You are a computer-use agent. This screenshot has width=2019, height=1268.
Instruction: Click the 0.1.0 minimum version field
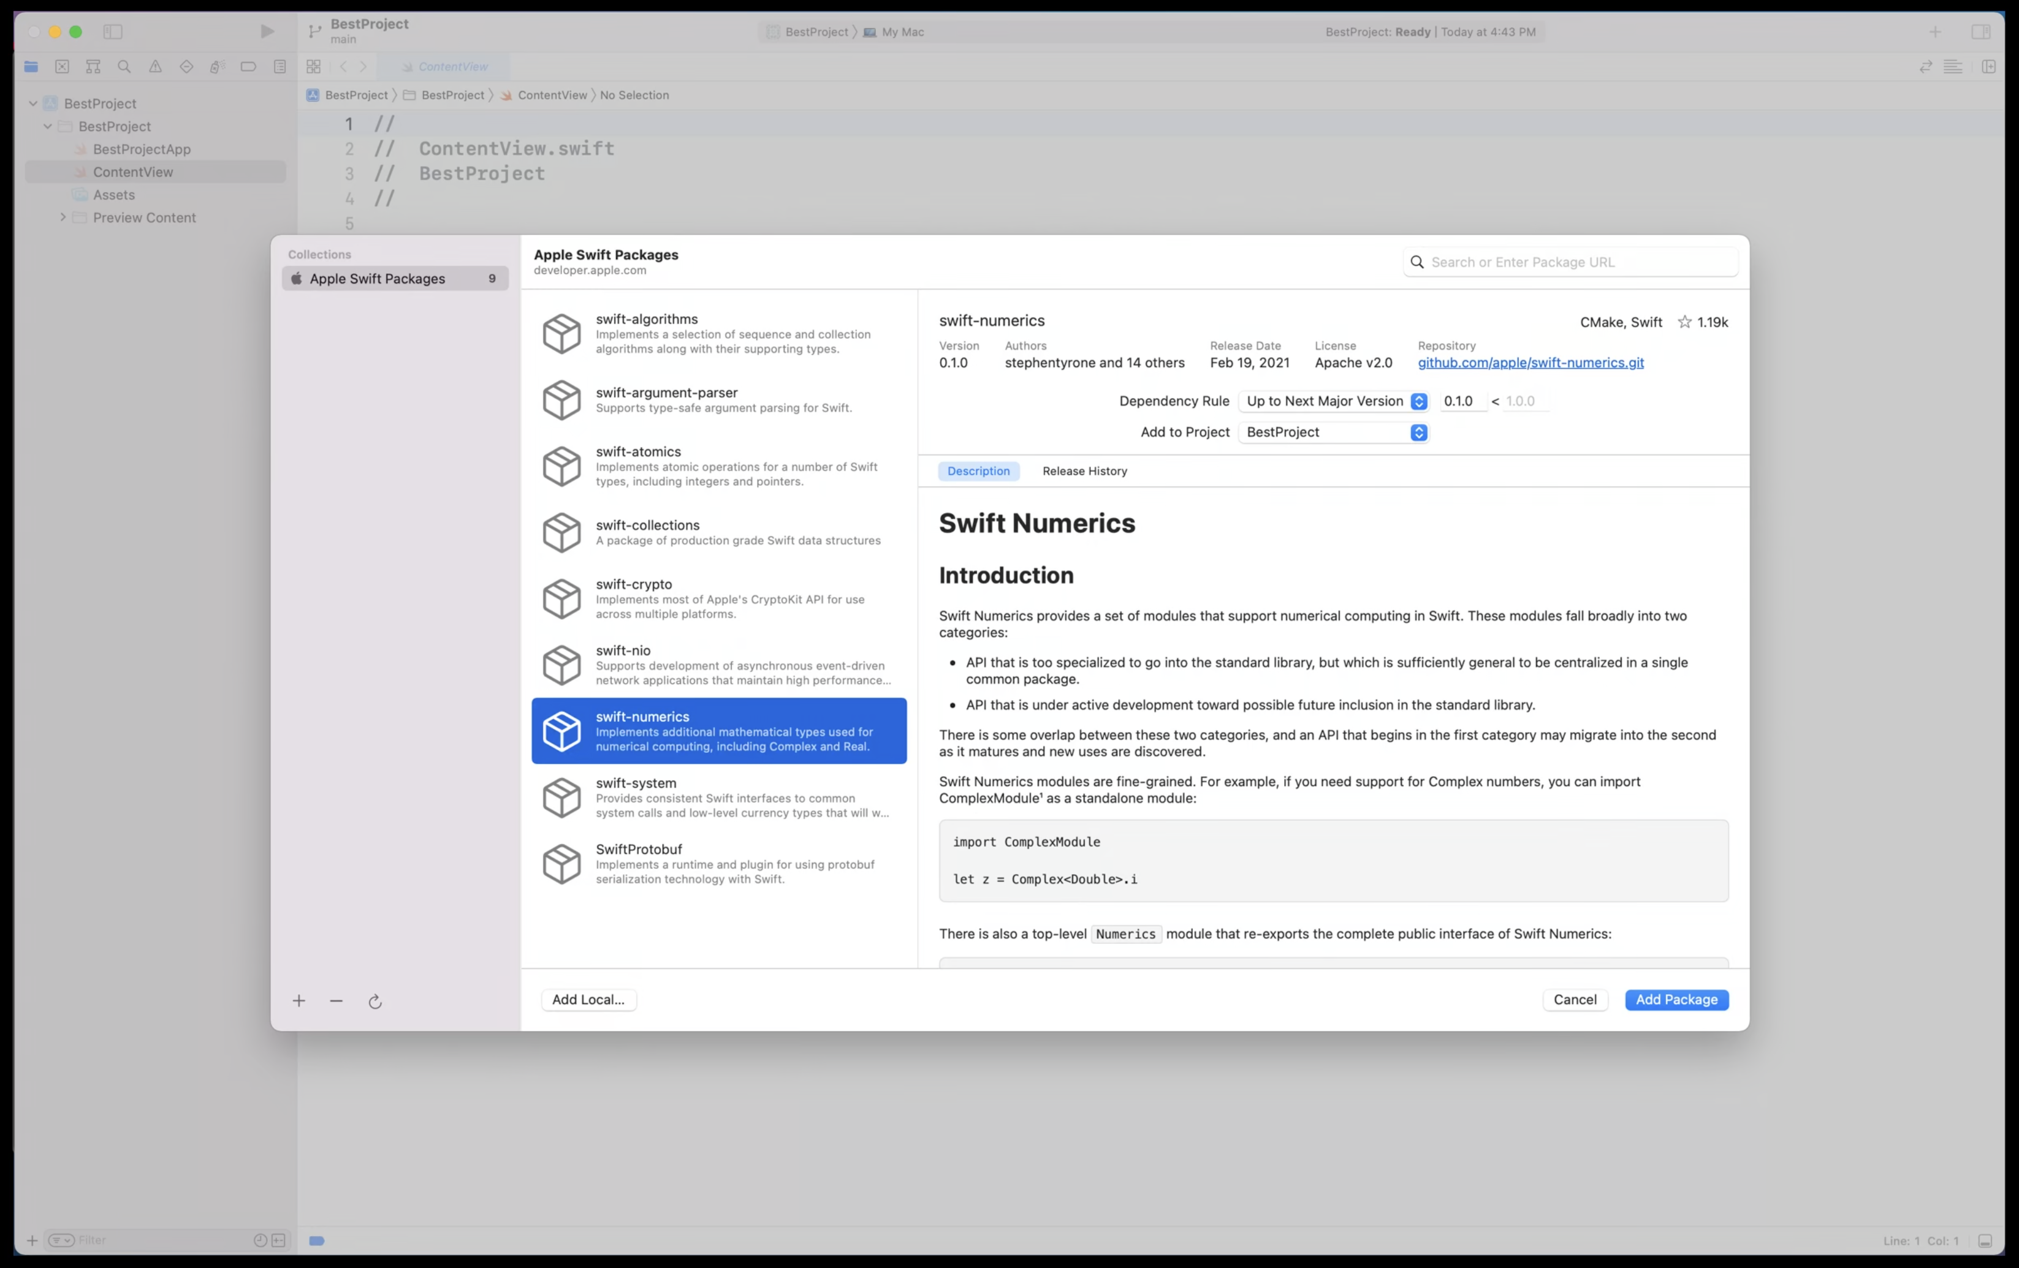point(1462,401)
